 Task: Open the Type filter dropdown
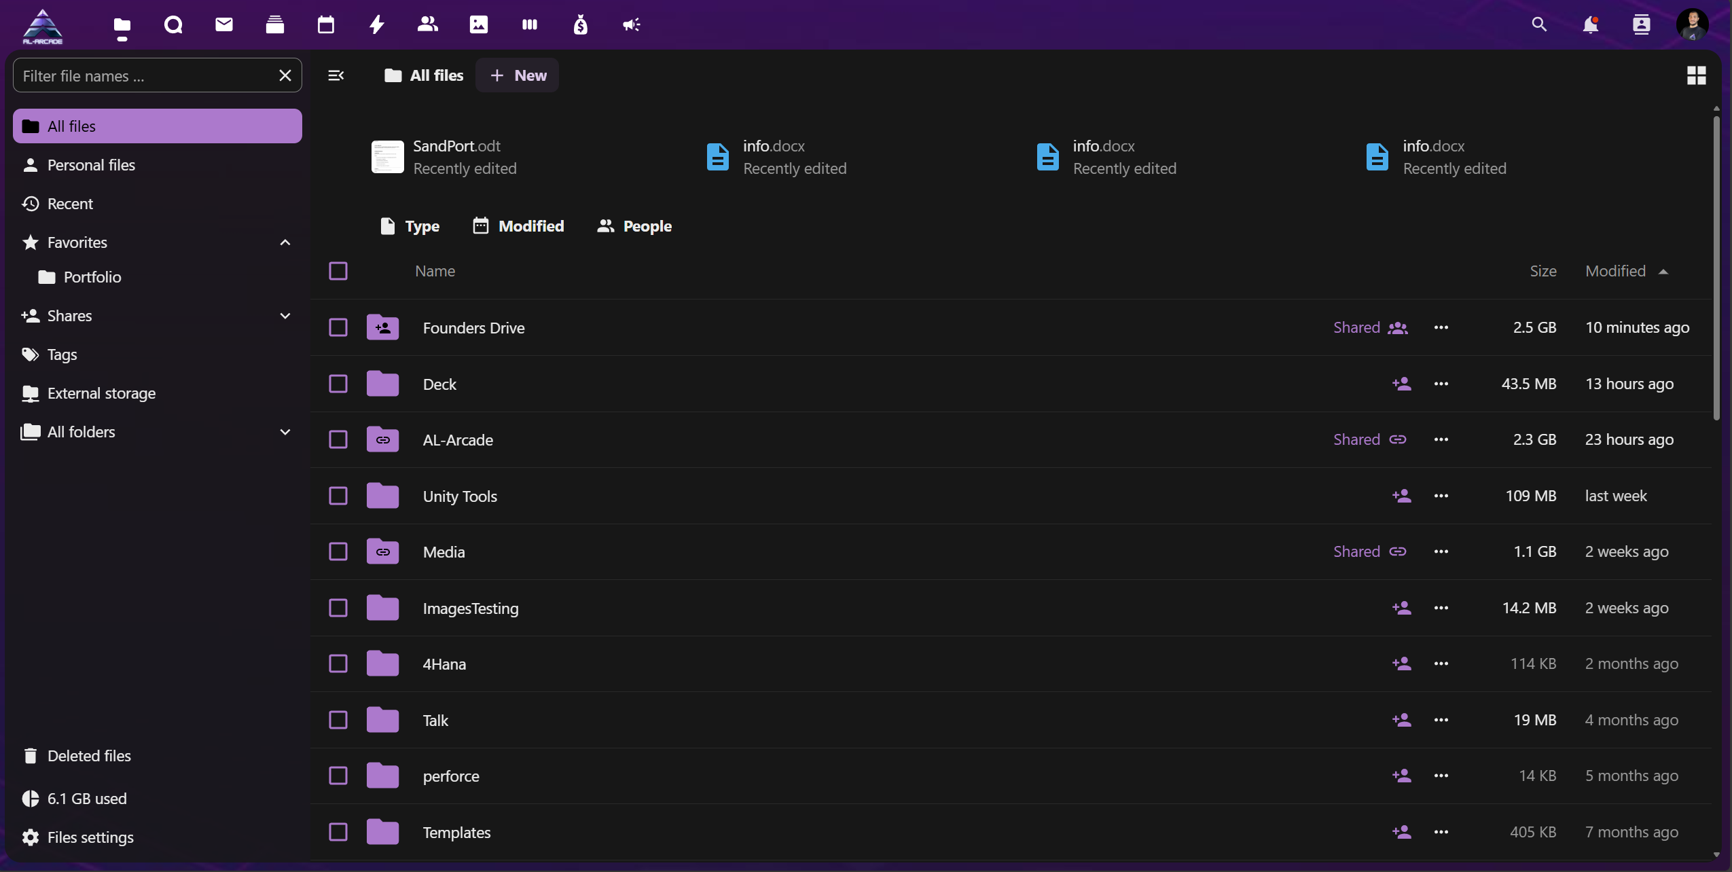[410, 226]
